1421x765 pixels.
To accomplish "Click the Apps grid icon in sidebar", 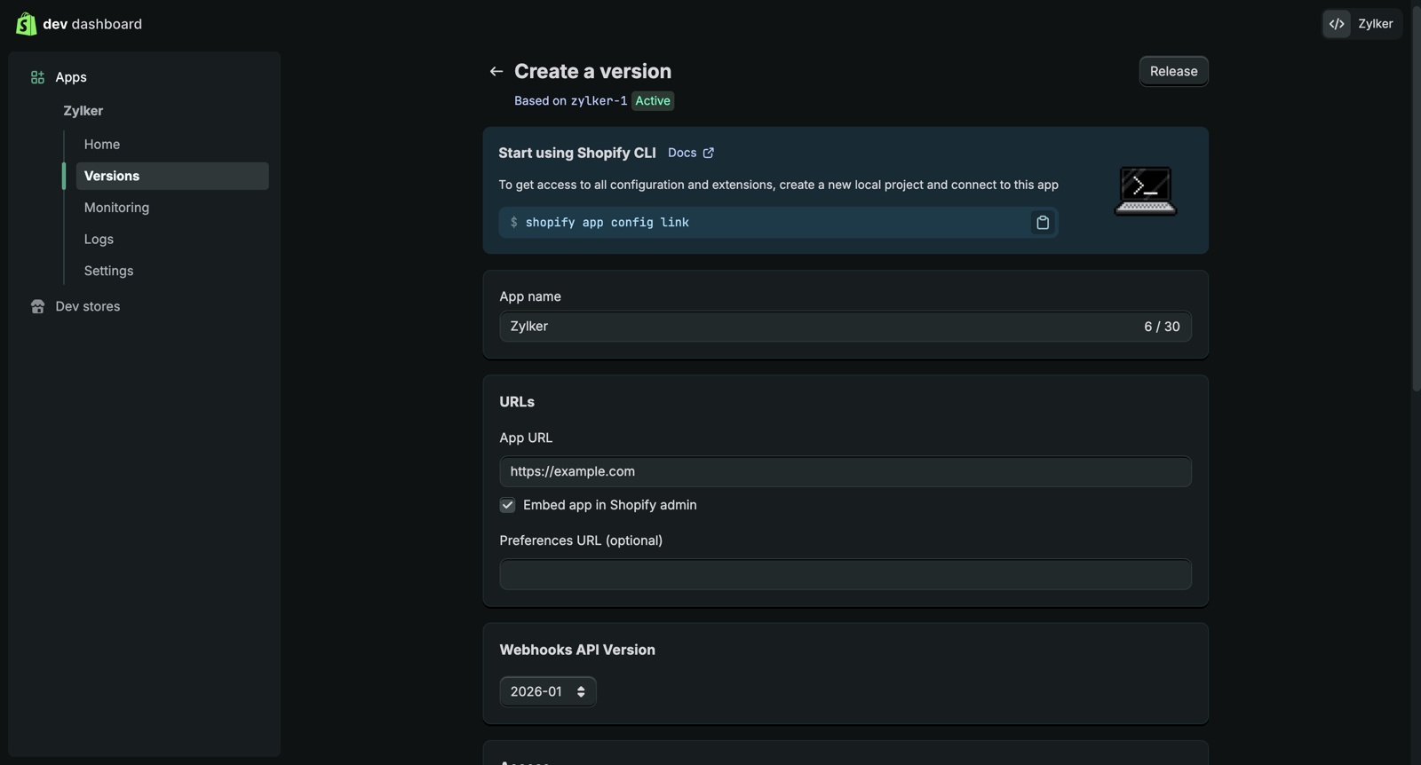I will coord(37,77).
